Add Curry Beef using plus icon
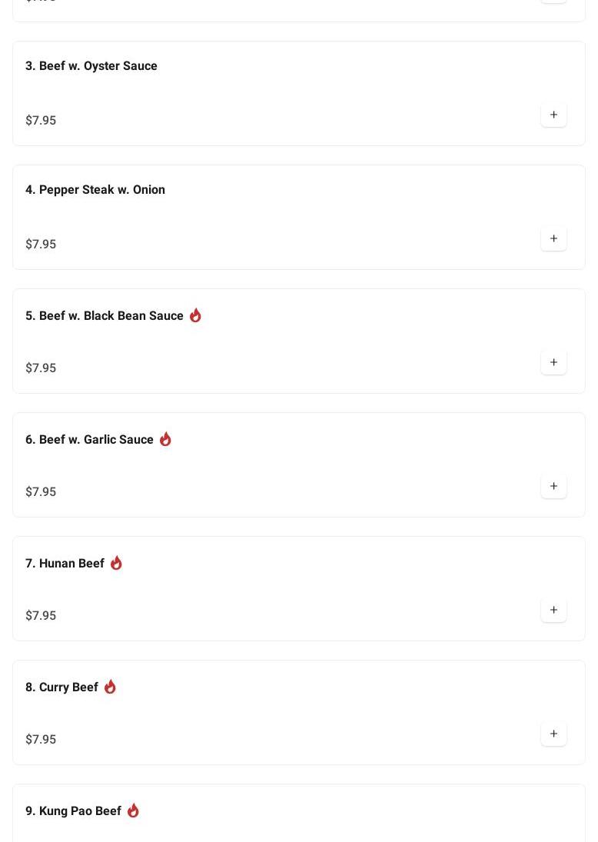This screenshot has height=842, width=598. 553,734
